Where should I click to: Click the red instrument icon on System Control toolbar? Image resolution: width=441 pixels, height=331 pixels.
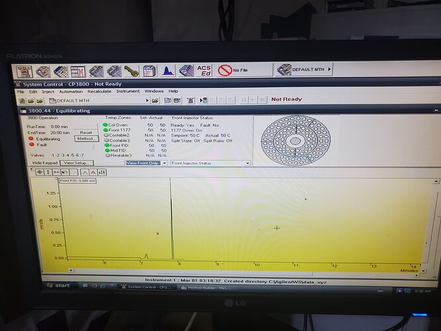coord(191,100)
